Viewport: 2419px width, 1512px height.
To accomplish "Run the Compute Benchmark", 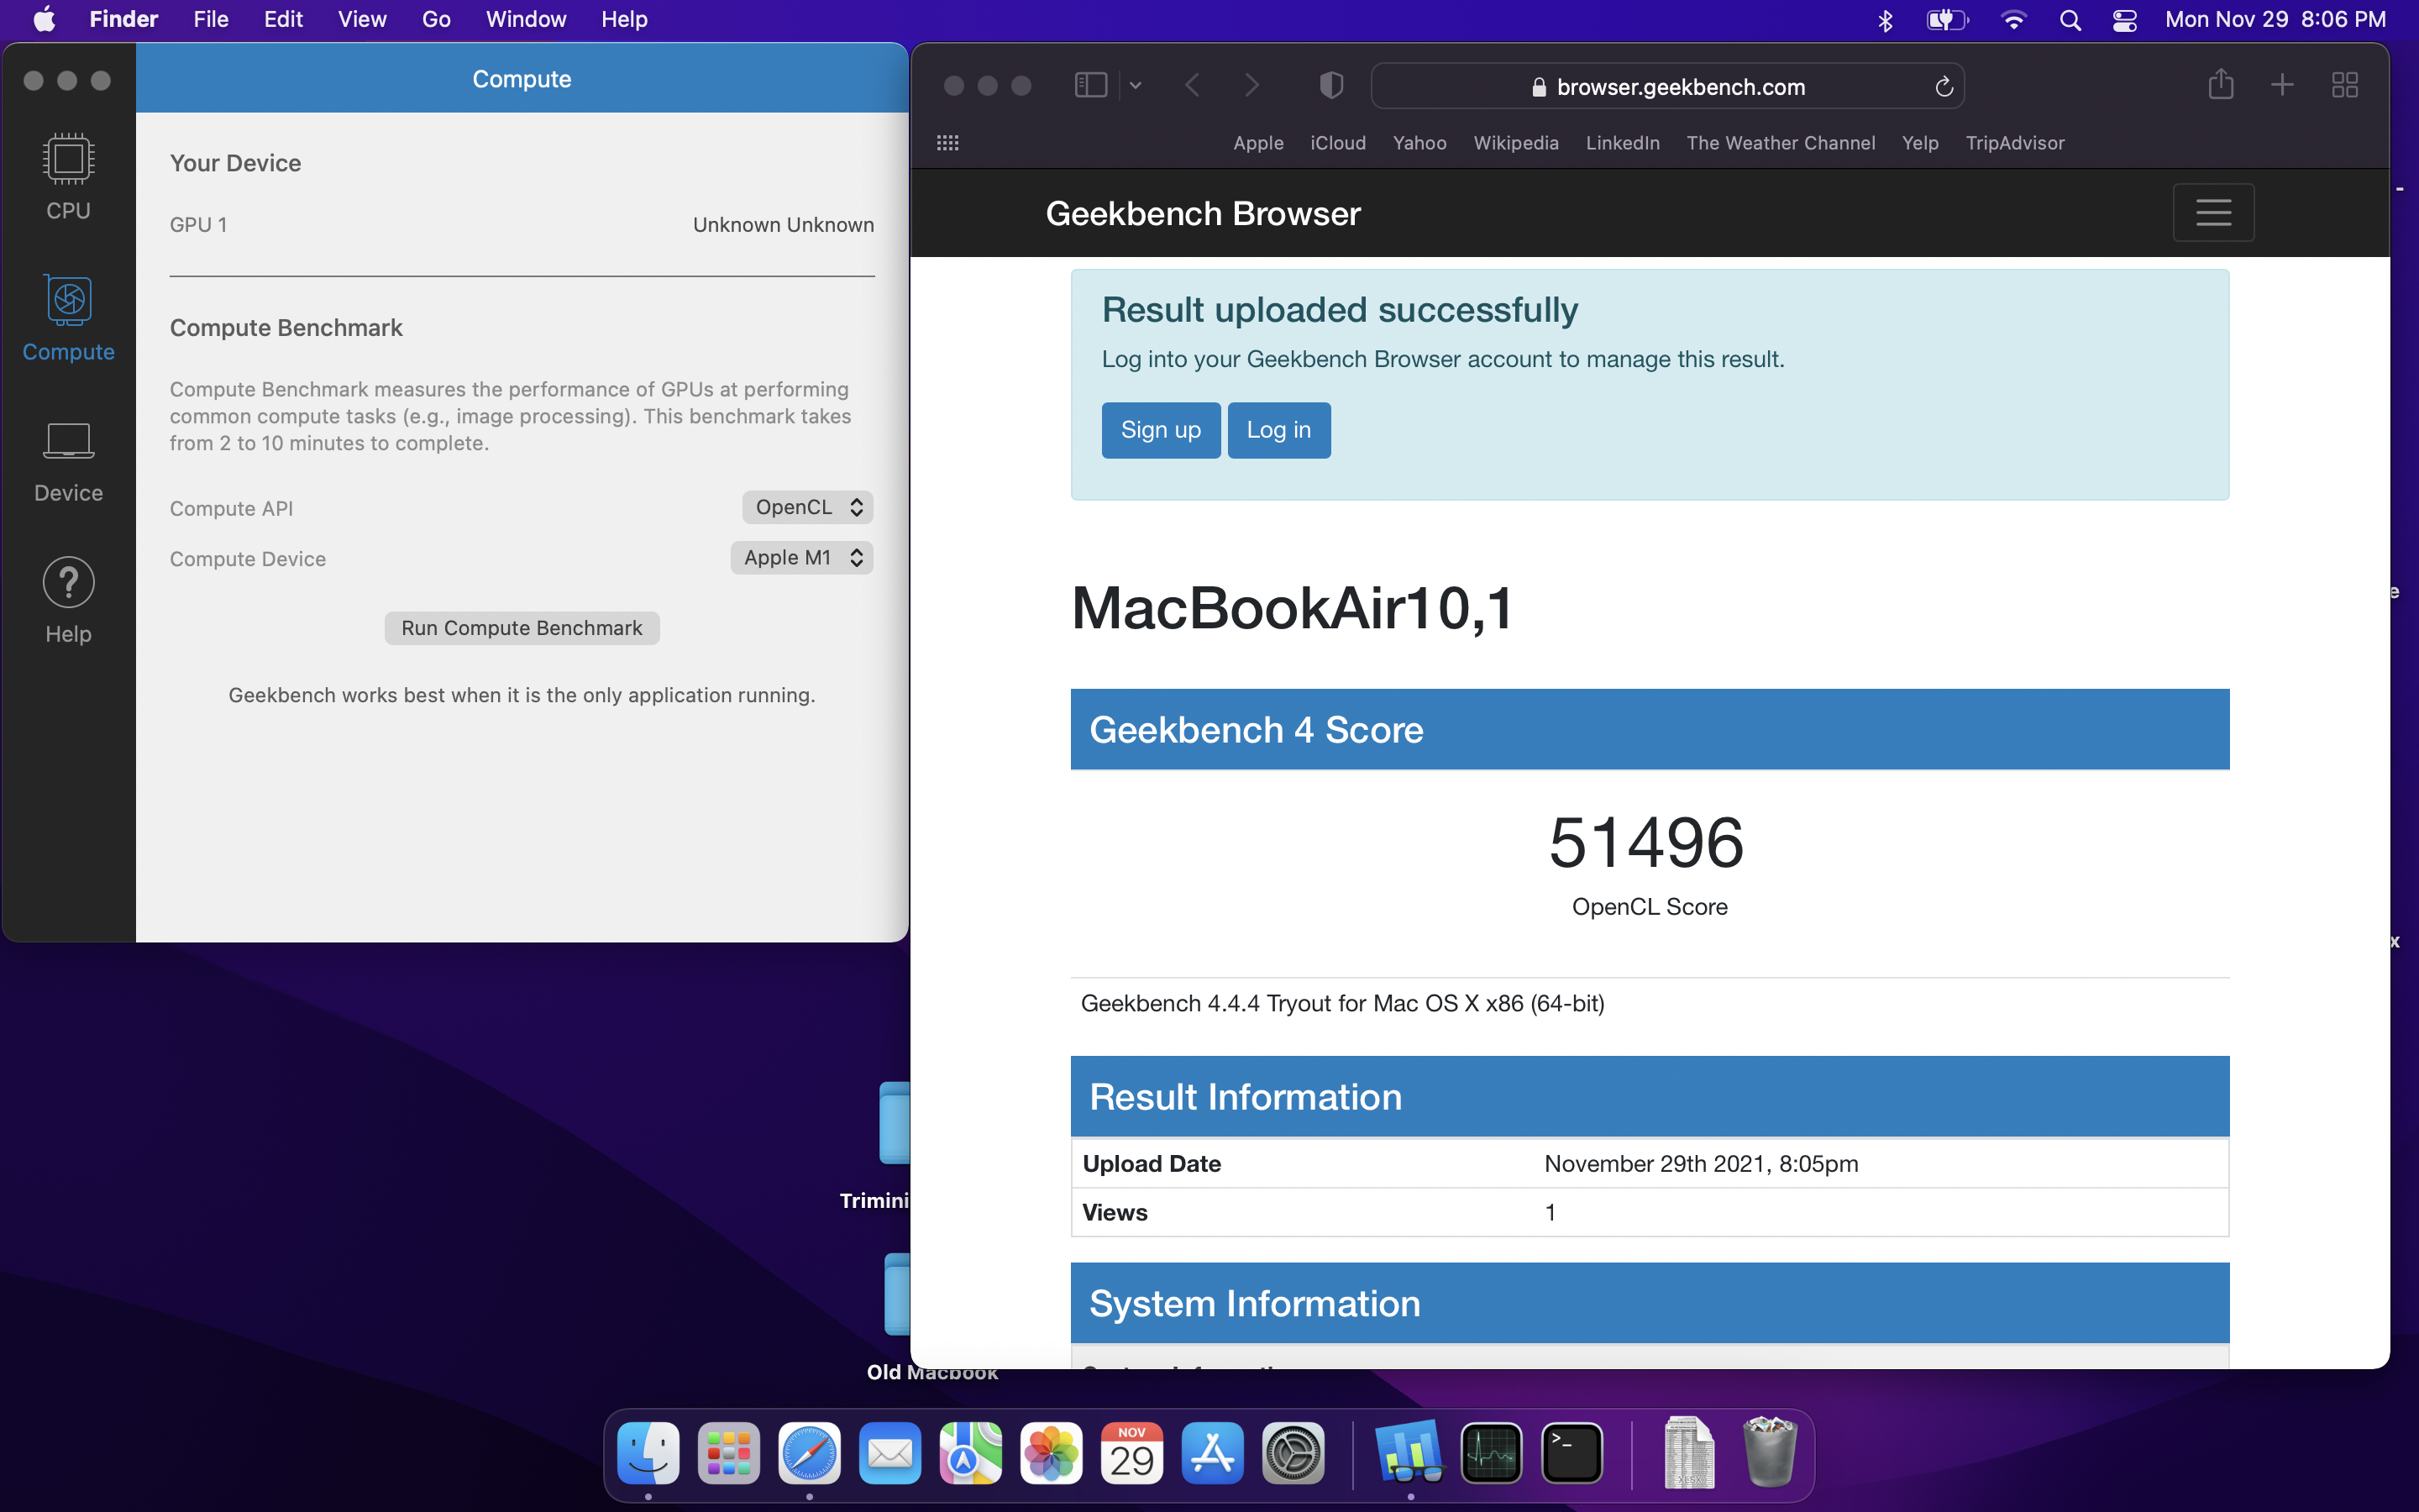I will 522,628.
